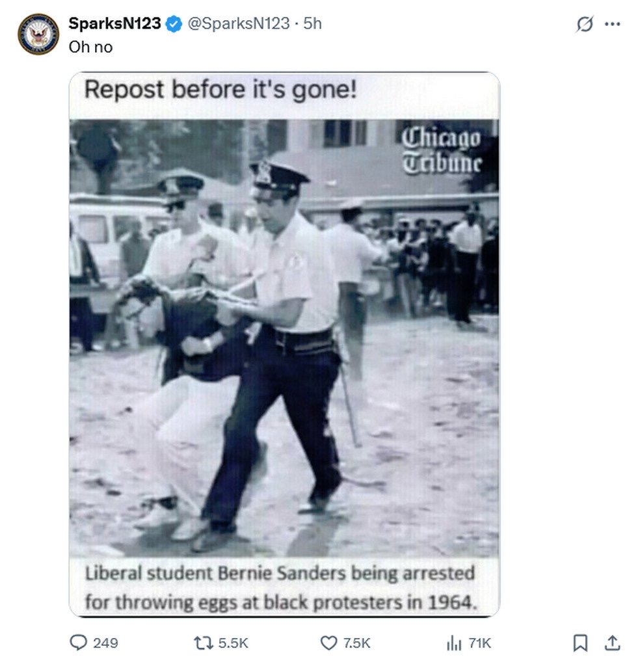Click the 5.5K reposts count
This screenshot has height=666, width=640.
tap(233, 643)
